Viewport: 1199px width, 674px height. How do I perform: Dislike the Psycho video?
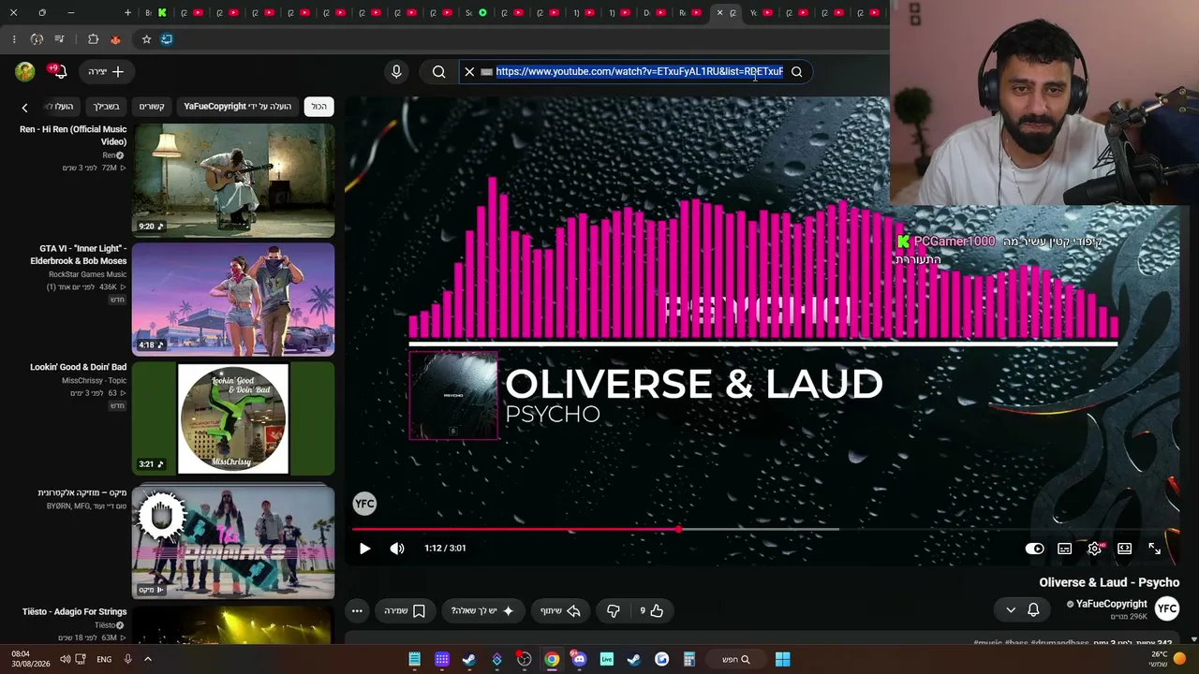(x=614, y=611)
